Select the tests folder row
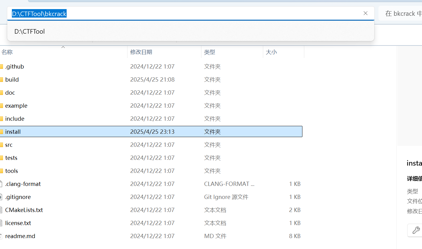Screen dimensions: 422x249 (61, 158)
